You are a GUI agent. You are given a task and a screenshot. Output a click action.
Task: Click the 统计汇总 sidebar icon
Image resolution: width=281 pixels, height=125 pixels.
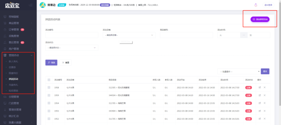(5, 116)
